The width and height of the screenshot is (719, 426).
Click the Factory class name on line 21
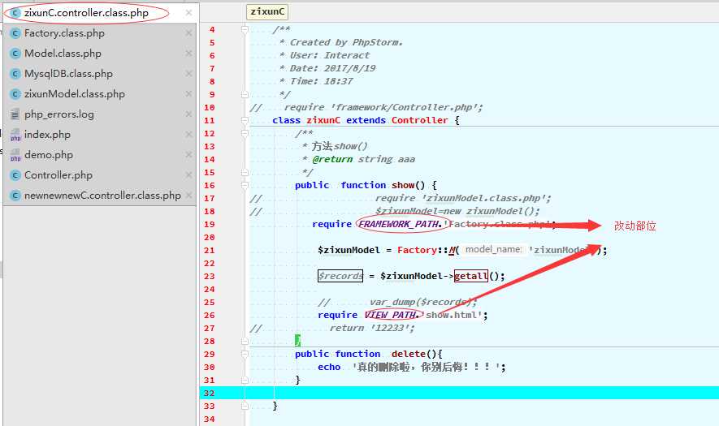[x=417, y=250]
